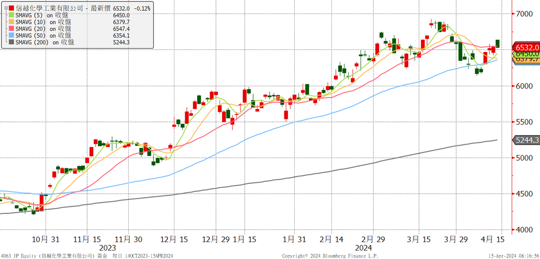Click legend value 6450.0
This screenshot has height=259, width=540.
tap(122, 15)
